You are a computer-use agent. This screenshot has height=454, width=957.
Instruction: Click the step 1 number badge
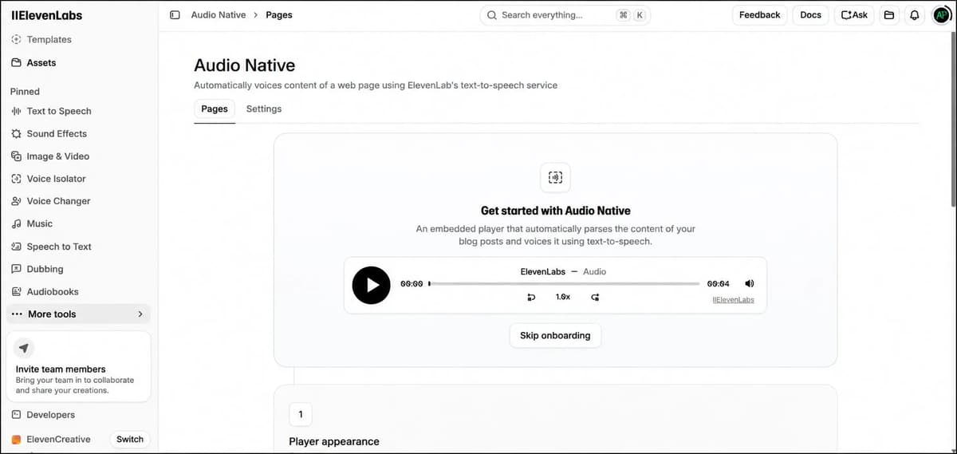coord(301,415)
